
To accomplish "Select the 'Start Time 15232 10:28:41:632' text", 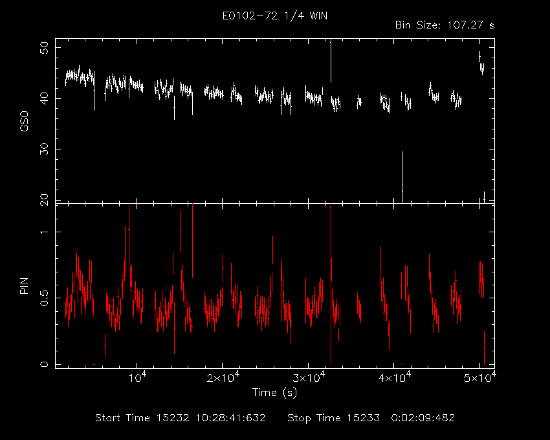I will tap(181, 418).
